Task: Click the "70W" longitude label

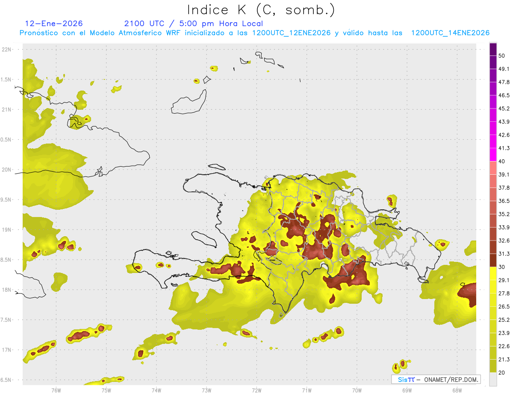Action: click(x=357, y=390)
